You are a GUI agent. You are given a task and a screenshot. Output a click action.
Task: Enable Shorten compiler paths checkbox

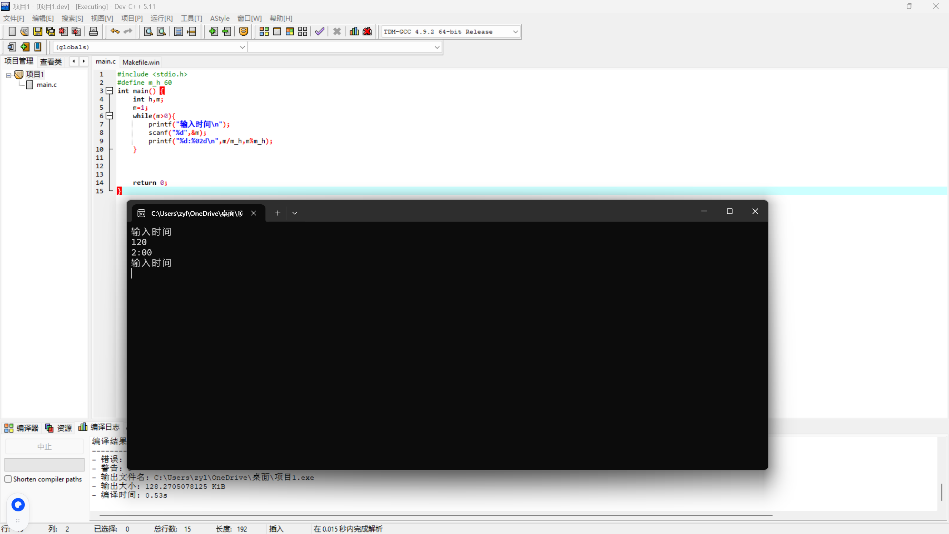8,479
